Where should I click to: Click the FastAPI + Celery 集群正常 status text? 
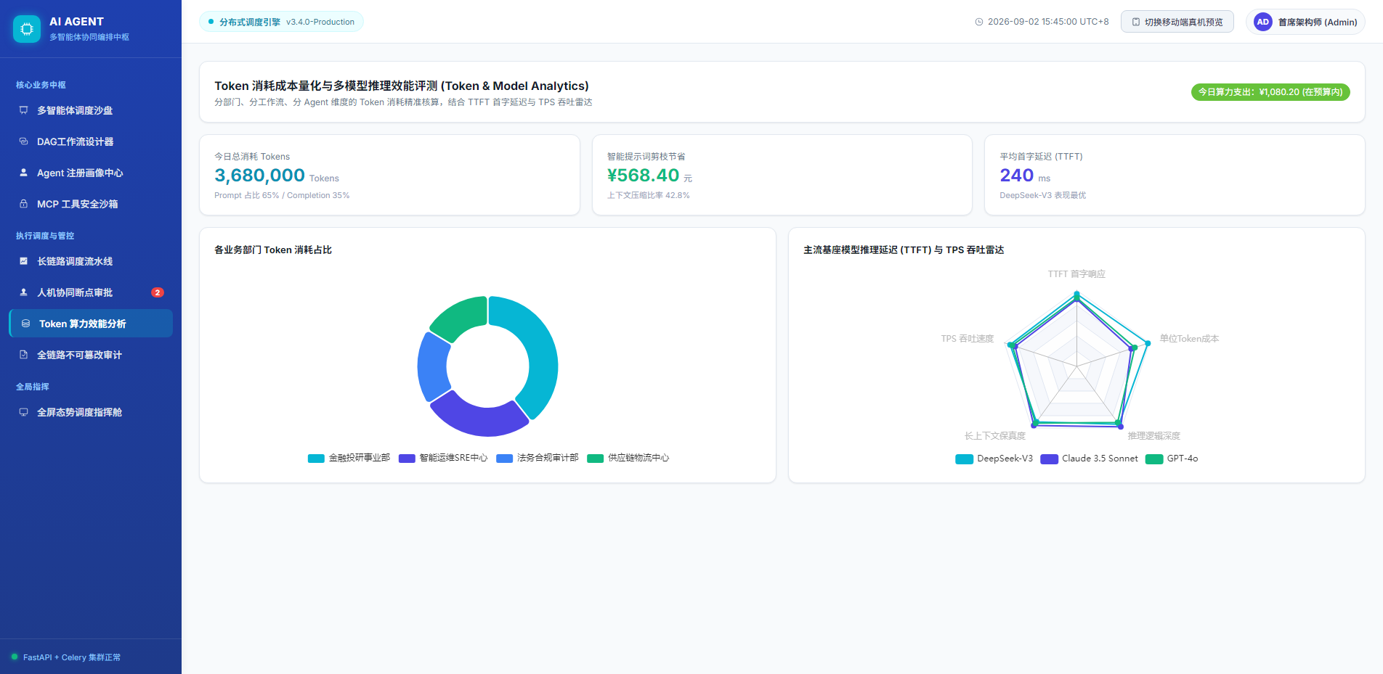click(72, 657)
